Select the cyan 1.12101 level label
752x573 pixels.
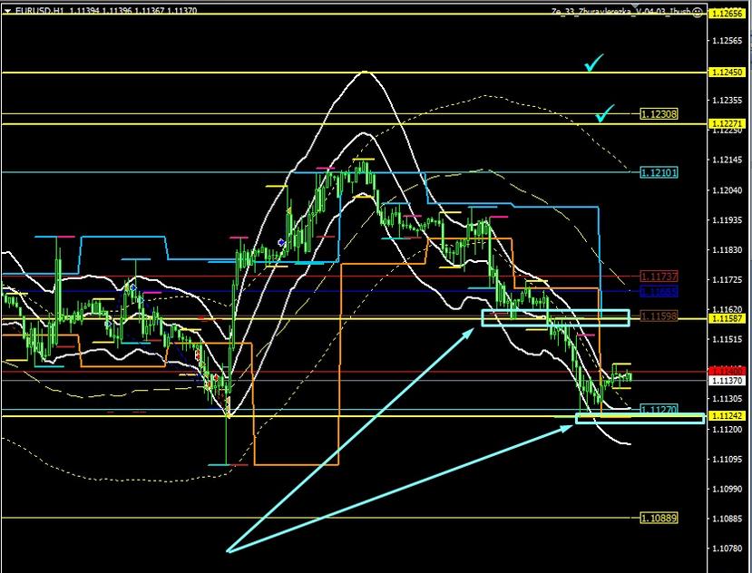click(659, 172)
